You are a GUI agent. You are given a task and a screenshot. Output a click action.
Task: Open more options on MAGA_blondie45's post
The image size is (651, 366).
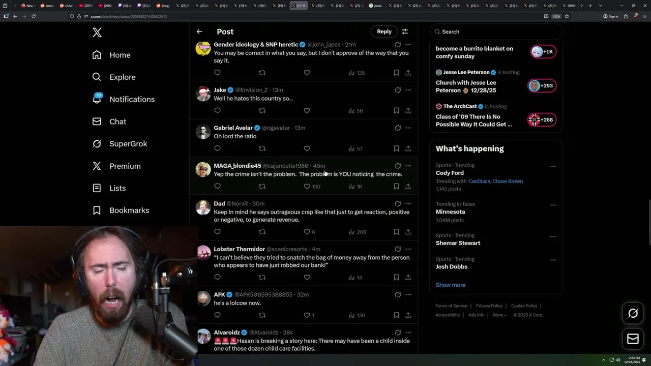point(408,166)
